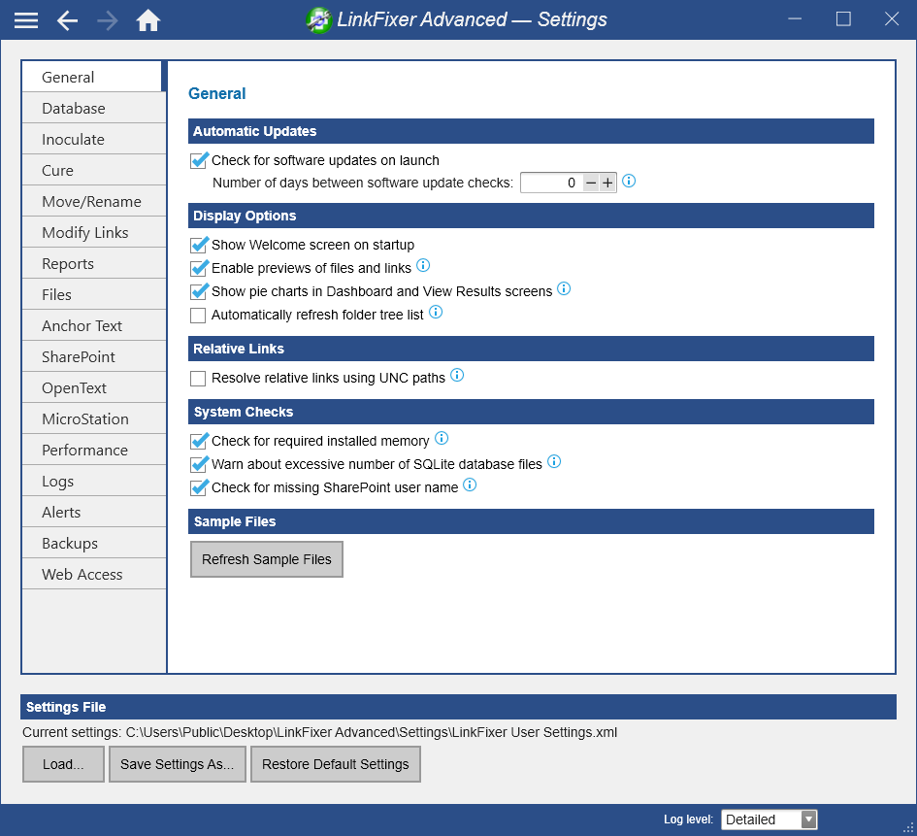Screen dimensions: 917x836
Task: Increase days between update checks
Action: click(607, 184)
